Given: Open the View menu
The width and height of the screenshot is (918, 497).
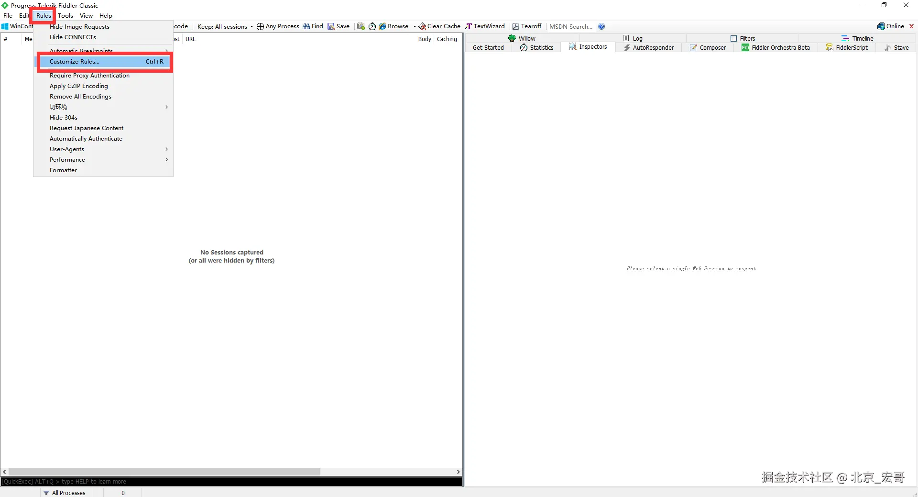Looking at the screenshot, I should coord(86,16).
